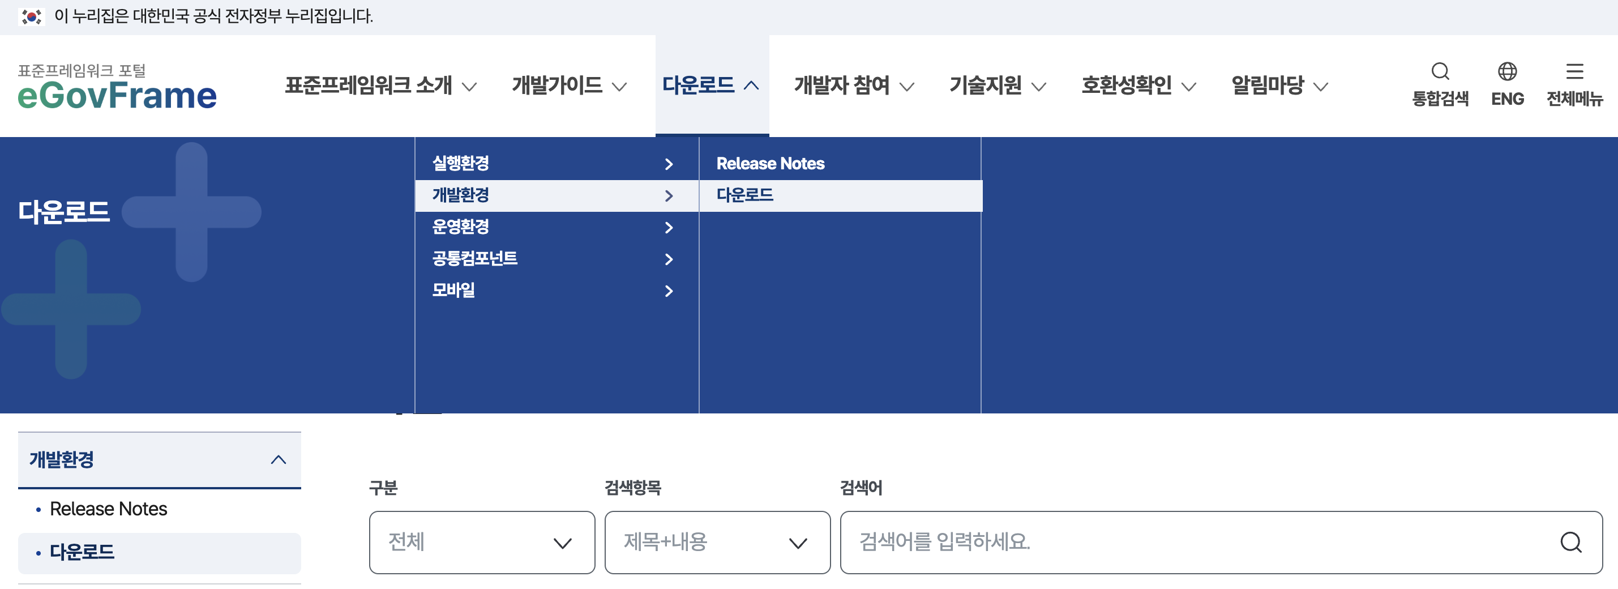Viewport: 1618px width, 589px height.
Task: Expand the 공통컴포넌트 submenu arrow
Action: (x=669, y=259)
